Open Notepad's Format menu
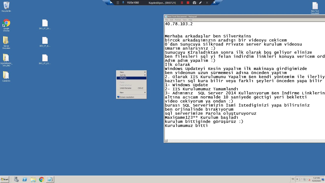This screenshot has width=325, height=183. (x=178, y=20)
